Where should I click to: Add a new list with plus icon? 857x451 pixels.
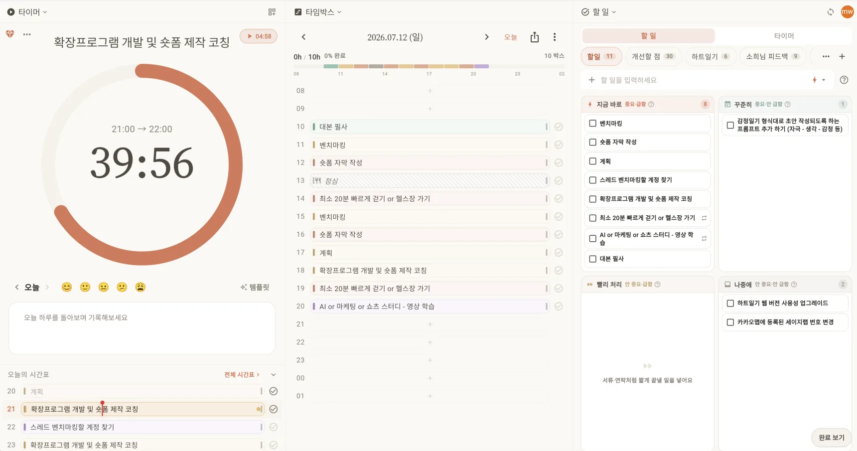click(842, 56)
